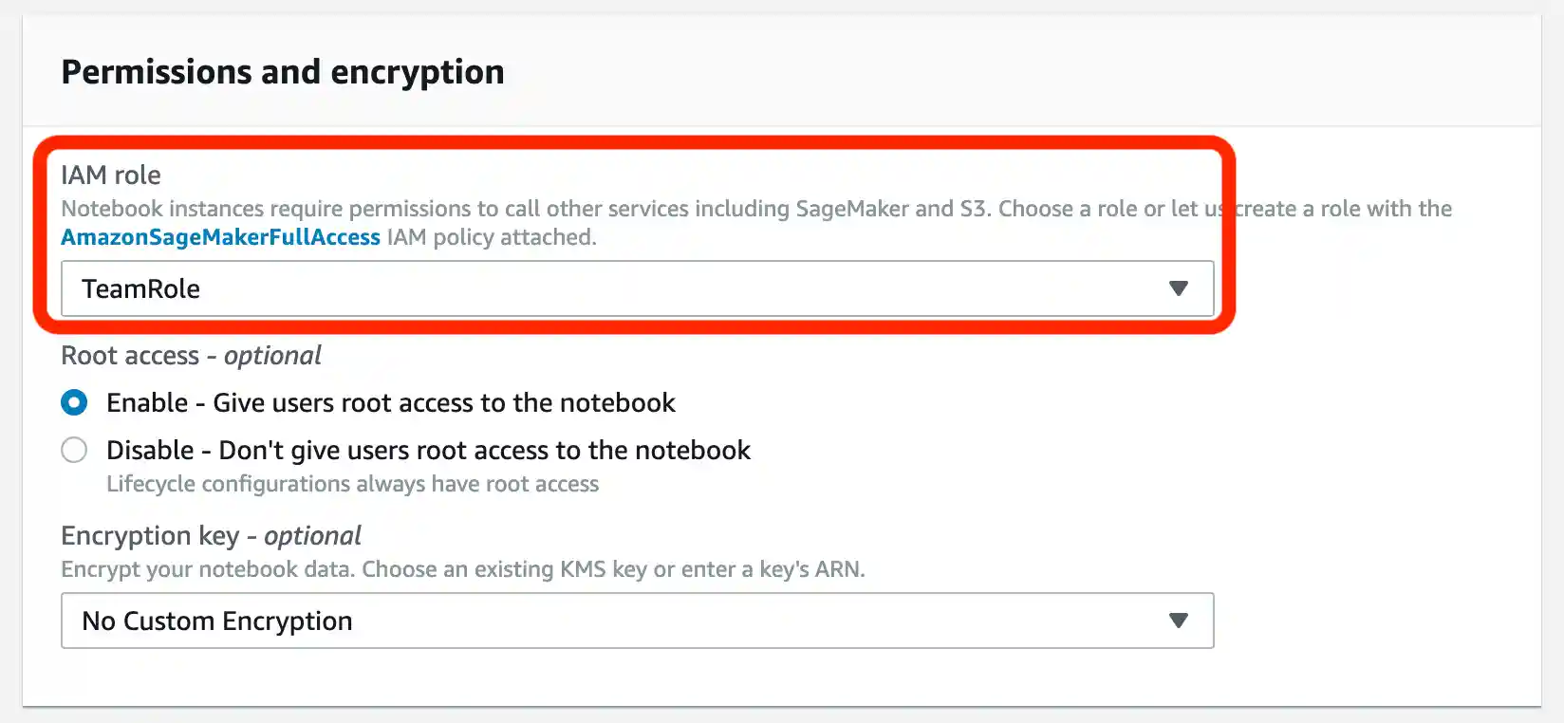Click the Permissions and encryption heading
The width and height of the screenshot is (1564, 723).
[x=282, y=71]
